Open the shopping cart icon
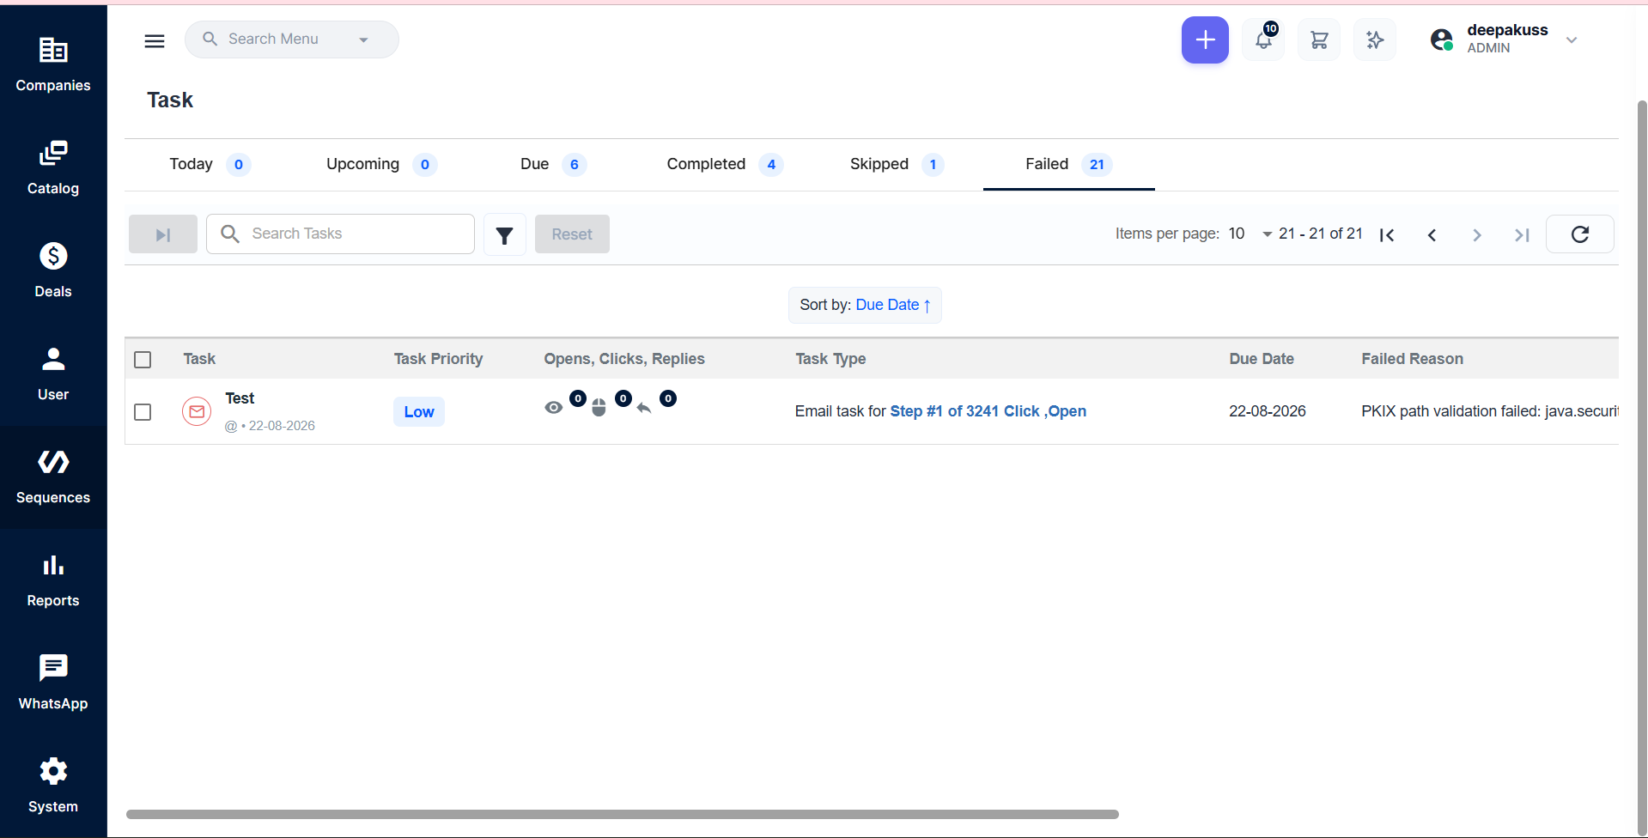 coord(1319,39)
